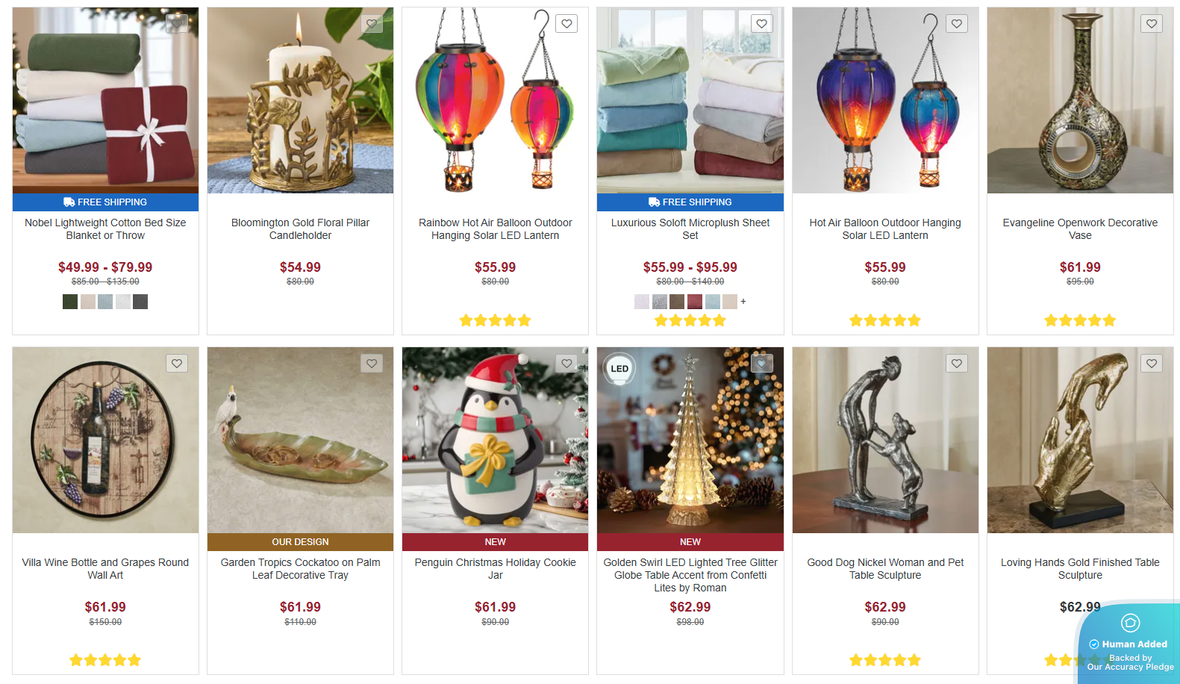Add Loving Hands Sculpture to wishlist
The height and width of the screenshot is (684, 1180).
(x=1152, y=364)
